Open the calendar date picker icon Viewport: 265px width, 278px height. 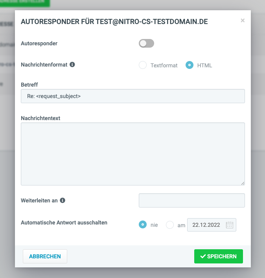point(230,225)
